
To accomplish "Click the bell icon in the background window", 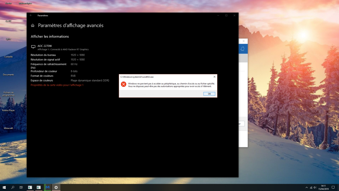I will pos(242,49).
